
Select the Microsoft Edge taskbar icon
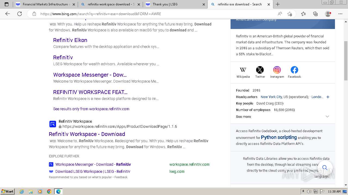[58, 191]
